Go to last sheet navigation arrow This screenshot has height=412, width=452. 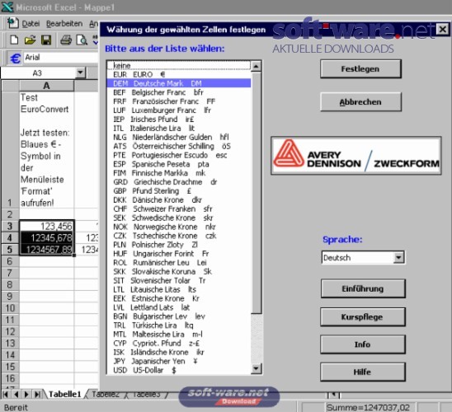coord(37,394)
